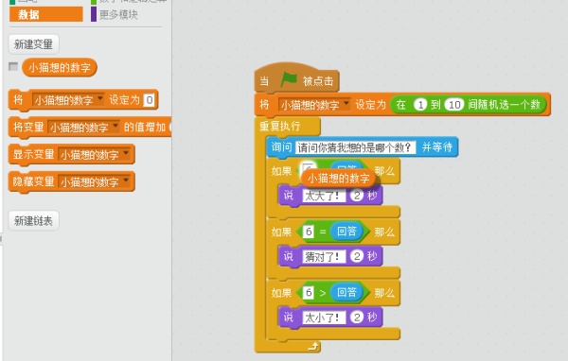
Task: Click seconds field in 太小了 say block
Action: click(x=357, y=318)
